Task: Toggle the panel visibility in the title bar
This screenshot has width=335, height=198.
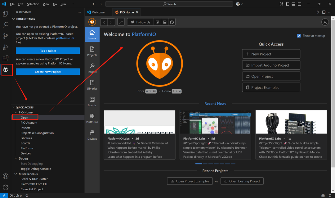Action: (293, 3)
